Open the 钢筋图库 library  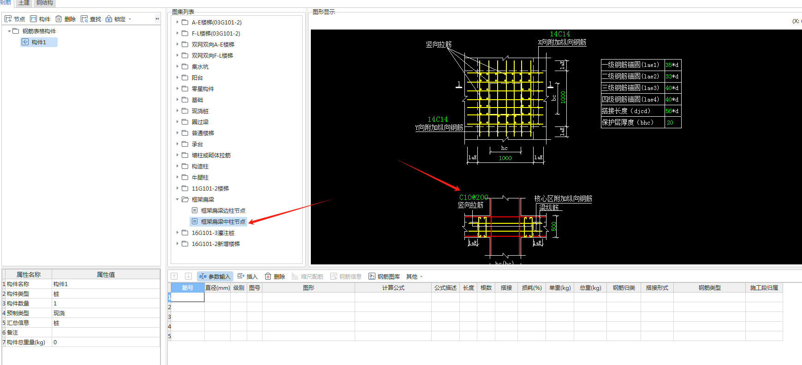384,276
